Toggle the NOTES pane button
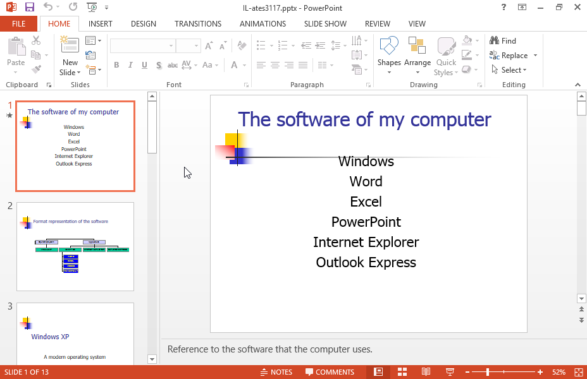The height and width of the screenshot is (379, 587). pyautogui.click(x=276, y=372)
